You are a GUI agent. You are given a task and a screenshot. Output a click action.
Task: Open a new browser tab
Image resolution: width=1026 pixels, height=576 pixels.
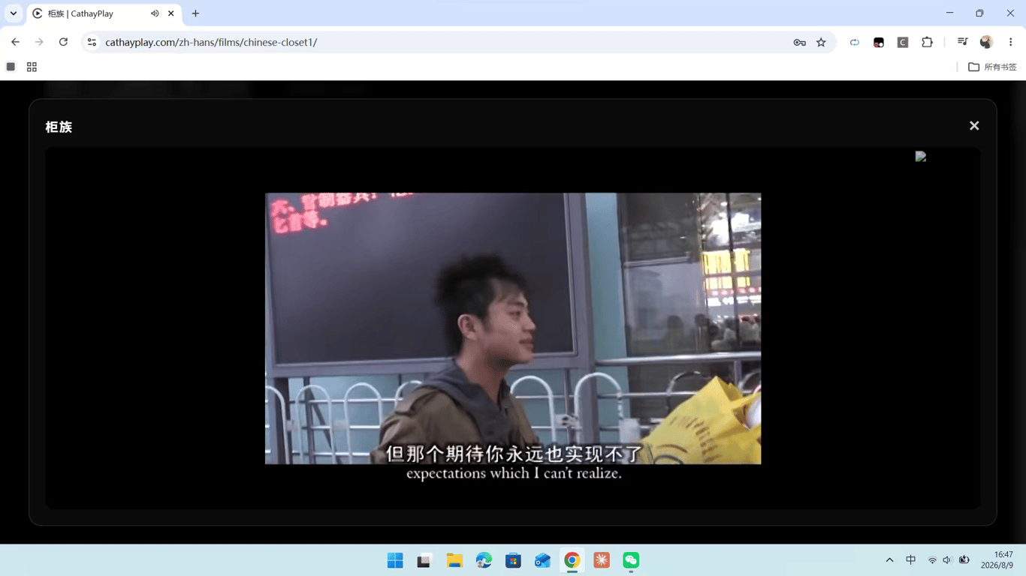pos(195,13)
